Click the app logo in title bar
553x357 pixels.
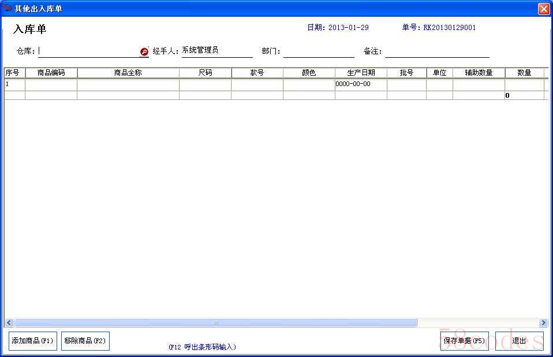[7, 8]
